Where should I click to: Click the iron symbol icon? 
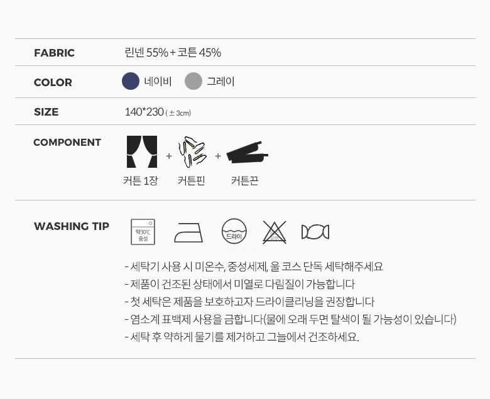coord(188,232)
